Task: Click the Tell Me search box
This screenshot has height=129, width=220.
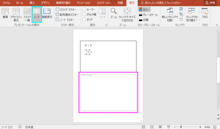Action: (161, 3)
